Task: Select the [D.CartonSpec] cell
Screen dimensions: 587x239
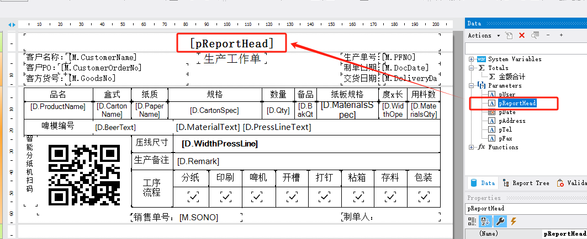Action: tap(214, 111)
